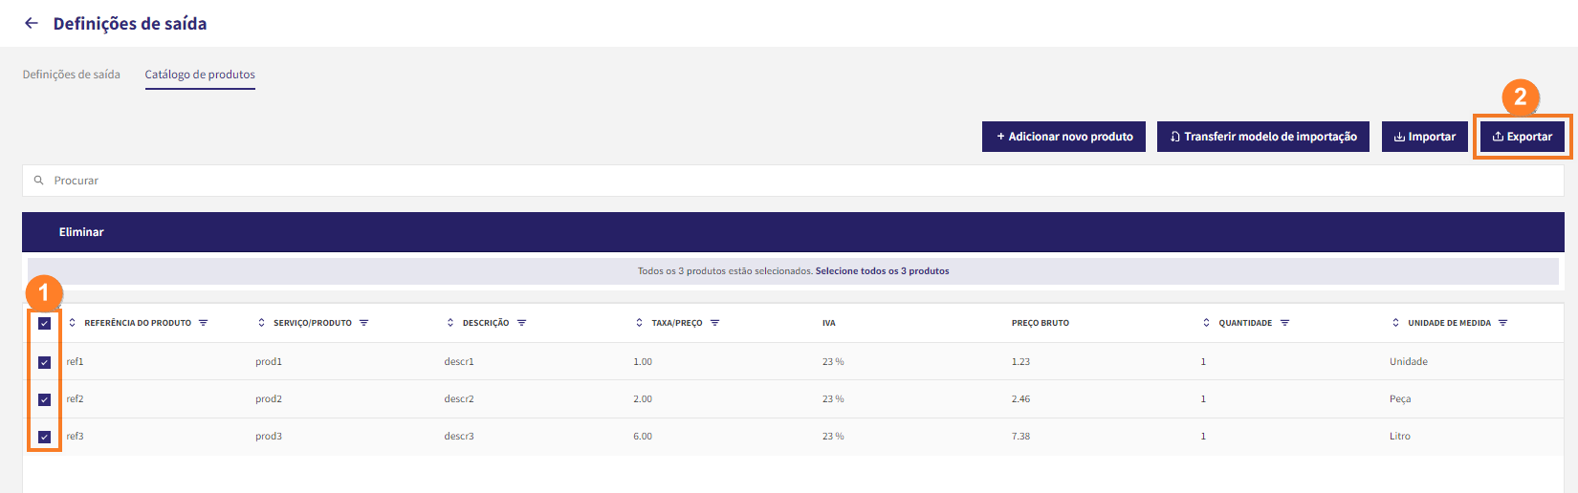
Task: Click the Litro measure cell
Action: 1400,437
